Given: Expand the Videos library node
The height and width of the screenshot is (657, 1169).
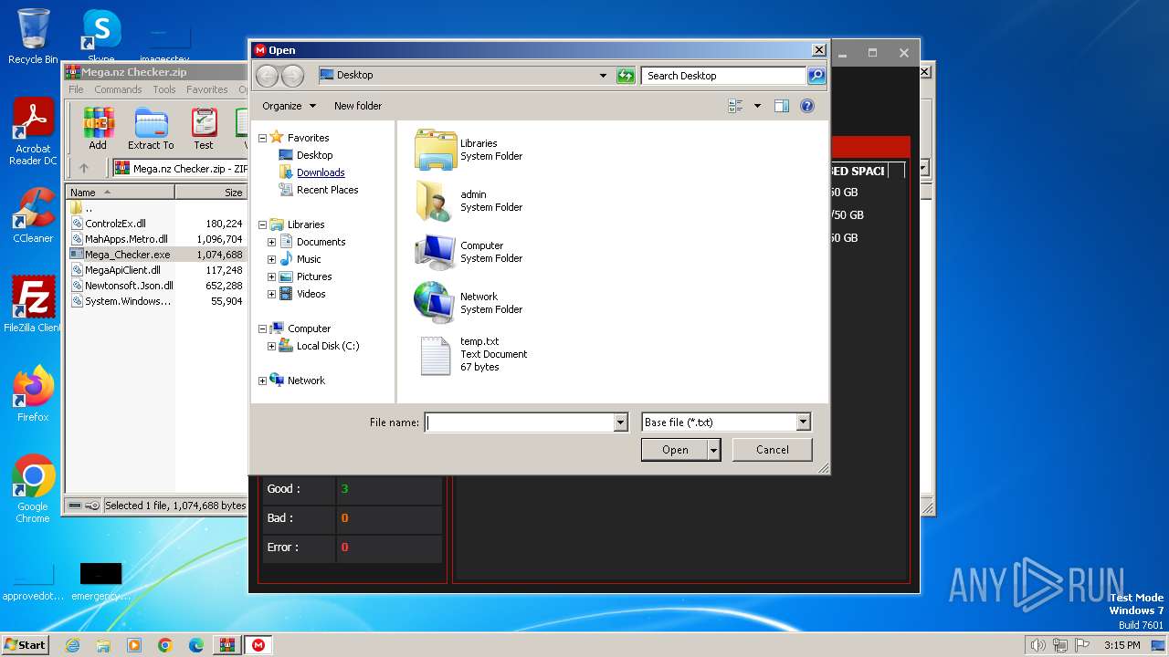Looking at the screenshot, I should (272, 294).
